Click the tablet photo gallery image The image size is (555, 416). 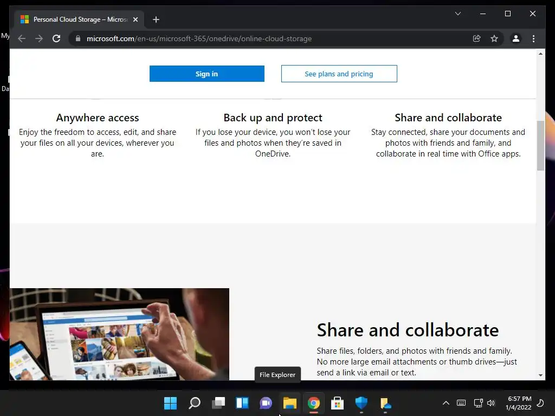[x=119, y=334]
